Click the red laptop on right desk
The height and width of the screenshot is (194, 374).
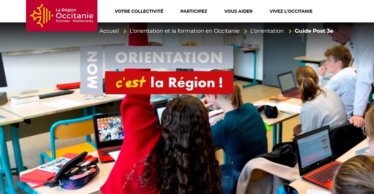coord(318,157)
